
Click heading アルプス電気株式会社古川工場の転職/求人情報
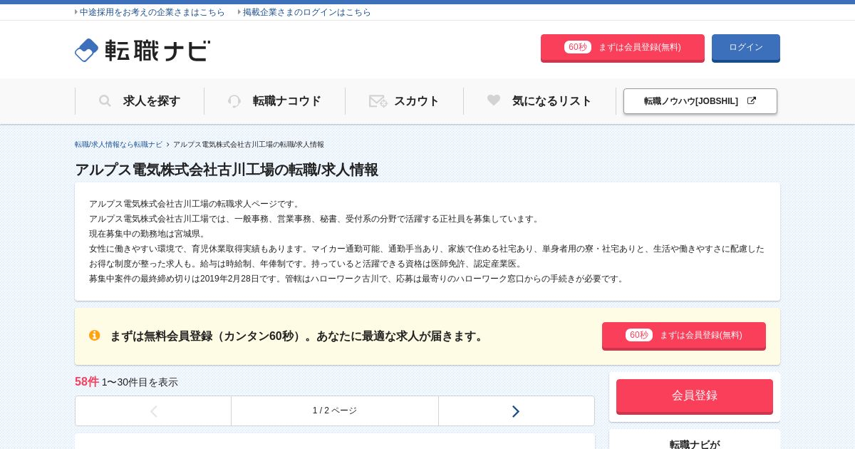click(227, 170)
